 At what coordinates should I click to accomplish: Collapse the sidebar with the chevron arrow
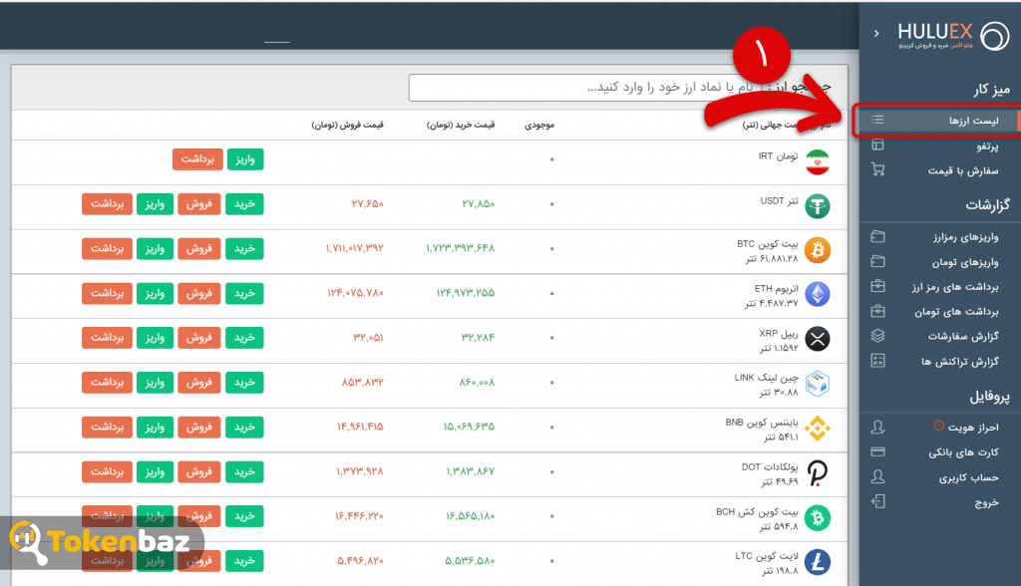pos(876,33)
